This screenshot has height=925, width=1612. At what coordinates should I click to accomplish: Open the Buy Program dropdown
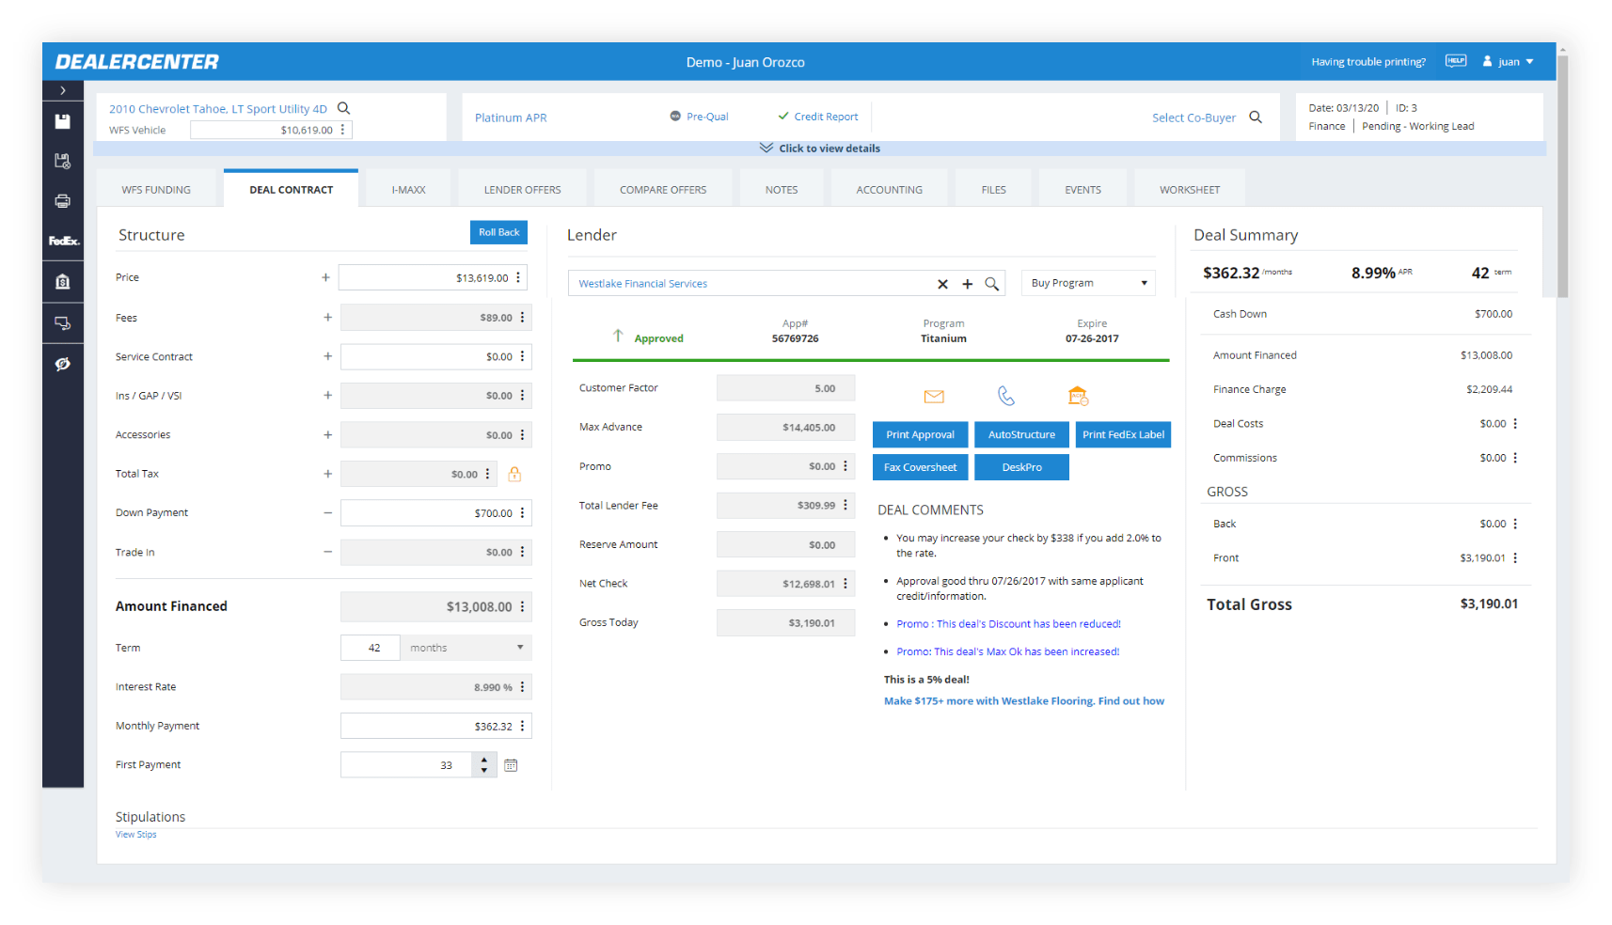1088,283
